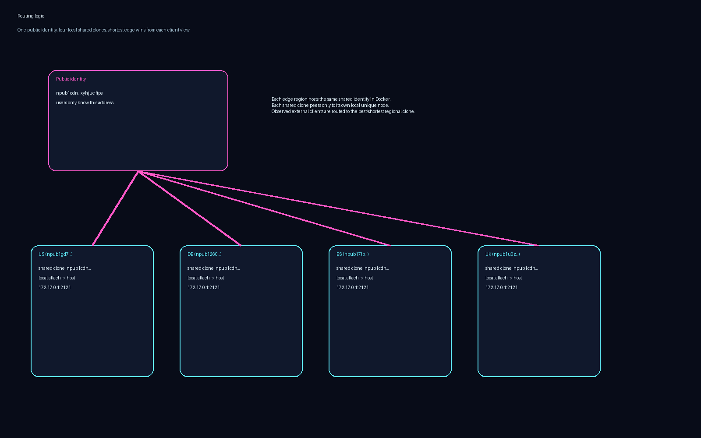Click the 'local attach -> host' text in UK box
Screen dimensions: 701x438
503,278
